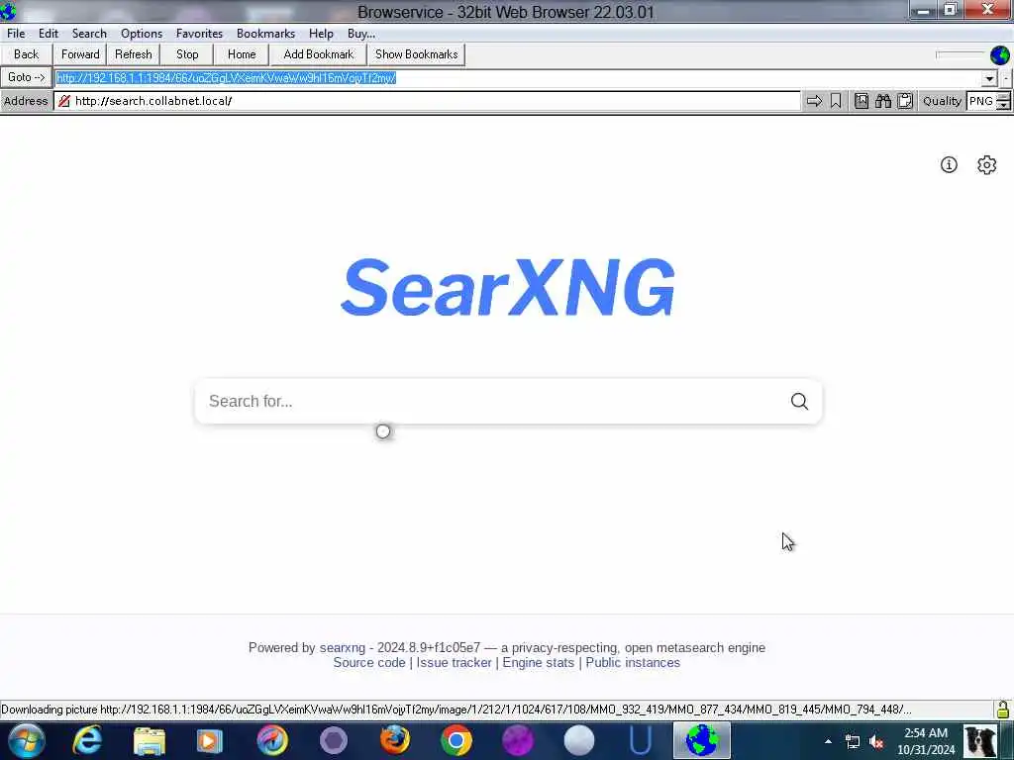Click the Forward button
The width and height of the screenshot is (1014, 760).
(80, 54)
